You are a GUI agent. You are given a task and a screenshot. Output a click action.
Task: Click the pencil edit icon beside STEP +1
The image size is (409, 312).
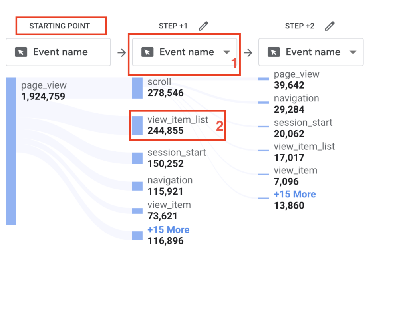[x=203, y=26]
